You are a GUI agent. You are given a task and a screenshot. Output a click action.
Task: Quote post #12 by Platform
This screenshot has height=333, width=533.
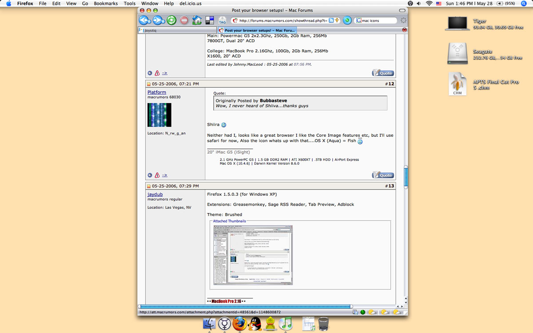pyautogui.click(x=383, y=175)
